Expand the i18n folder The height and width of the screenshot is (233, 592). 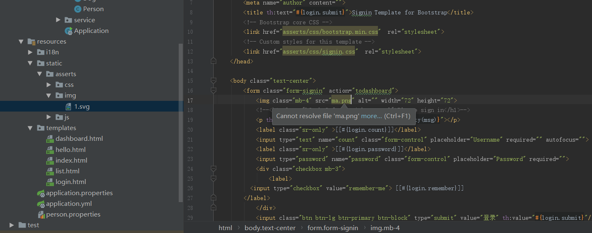point(30,52)
